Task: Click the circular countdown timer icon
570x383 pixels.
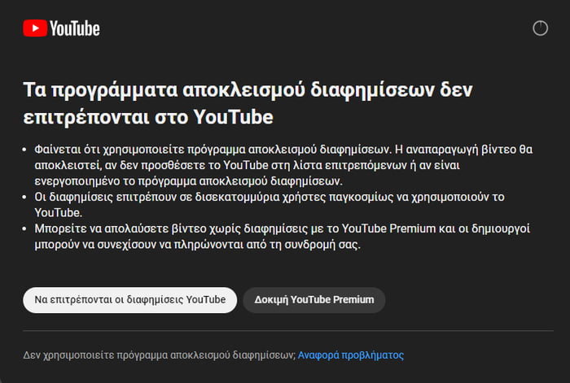Action: pos(540,28)
